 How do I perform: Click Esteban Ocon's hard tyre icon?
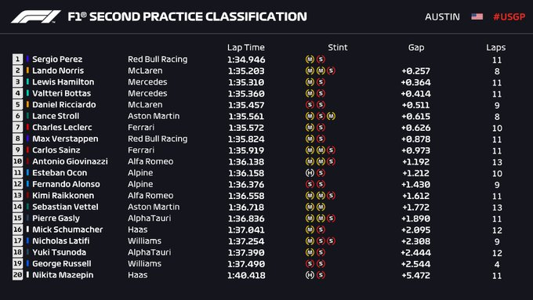coord(310,173)
